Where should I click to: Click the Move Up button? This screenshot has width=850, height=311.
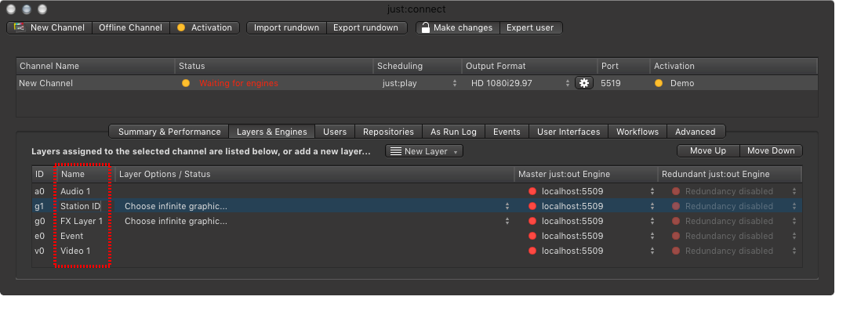coord(708,150)
